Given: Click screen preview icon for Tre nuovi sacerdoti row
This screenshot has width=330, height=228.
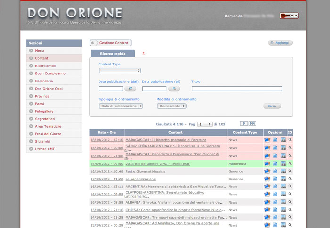Looking at the screenshot, I should 283,217.
